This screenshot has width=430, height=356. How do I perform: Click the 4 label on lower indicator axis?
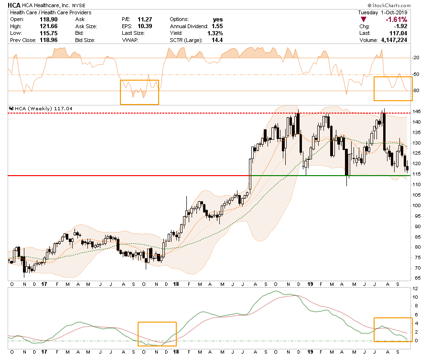pos(417,324)
